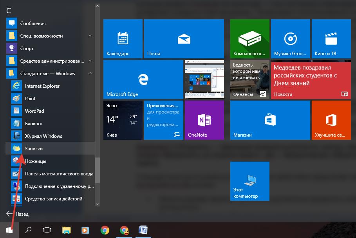Open the media player taskbar icon
Screen dimensions: 356x238
[85, 230]
